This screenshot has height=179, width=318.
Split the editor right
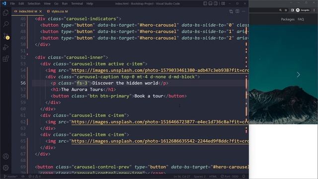pos(238,11)
